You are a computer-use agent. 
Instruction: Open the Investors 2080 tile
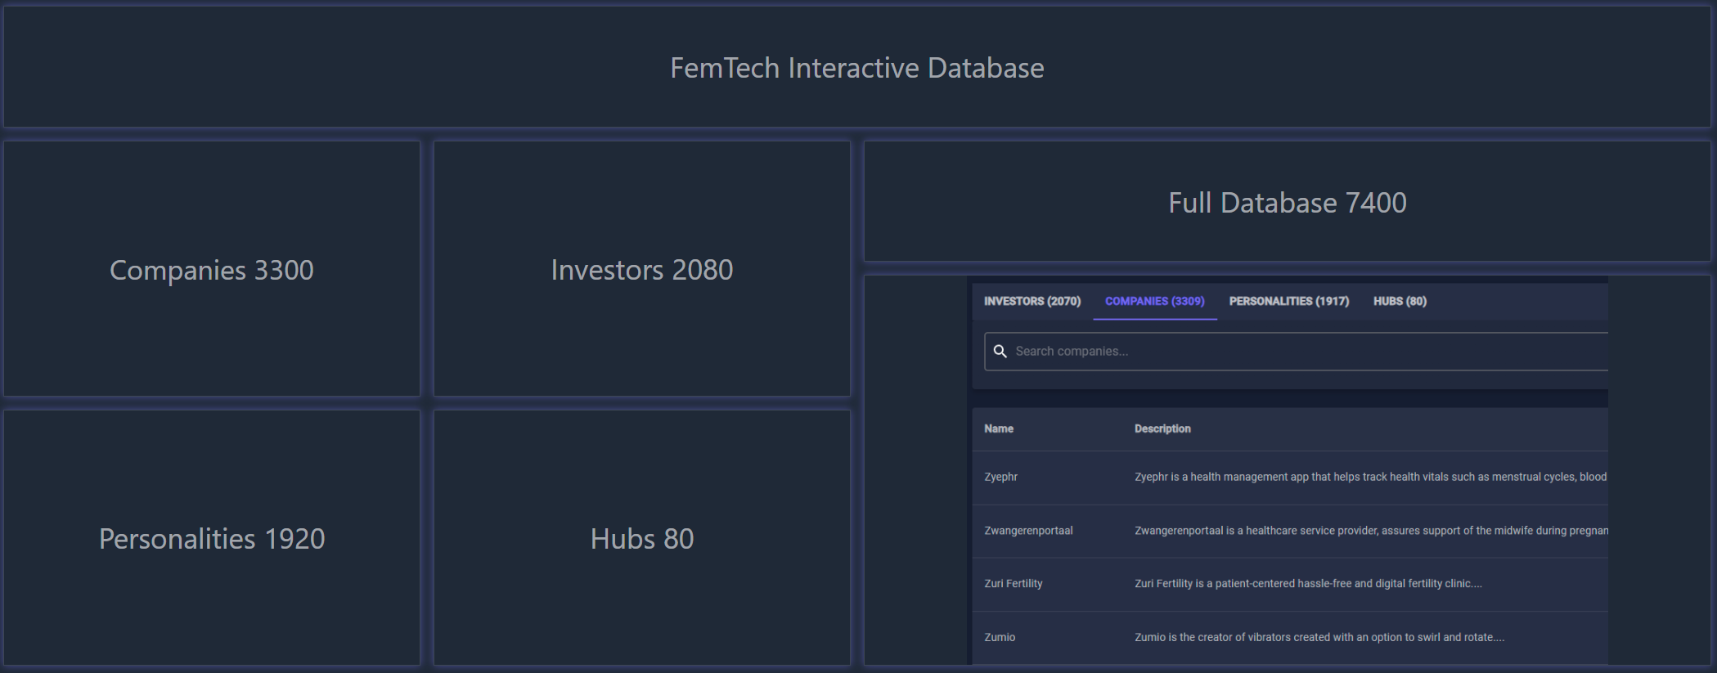click(641, 270)
